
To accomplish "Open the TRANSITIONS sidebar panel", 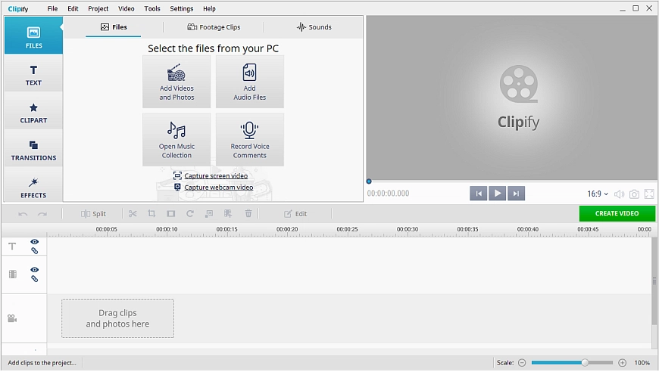I will pyautogui.click(x=33, y=149).
